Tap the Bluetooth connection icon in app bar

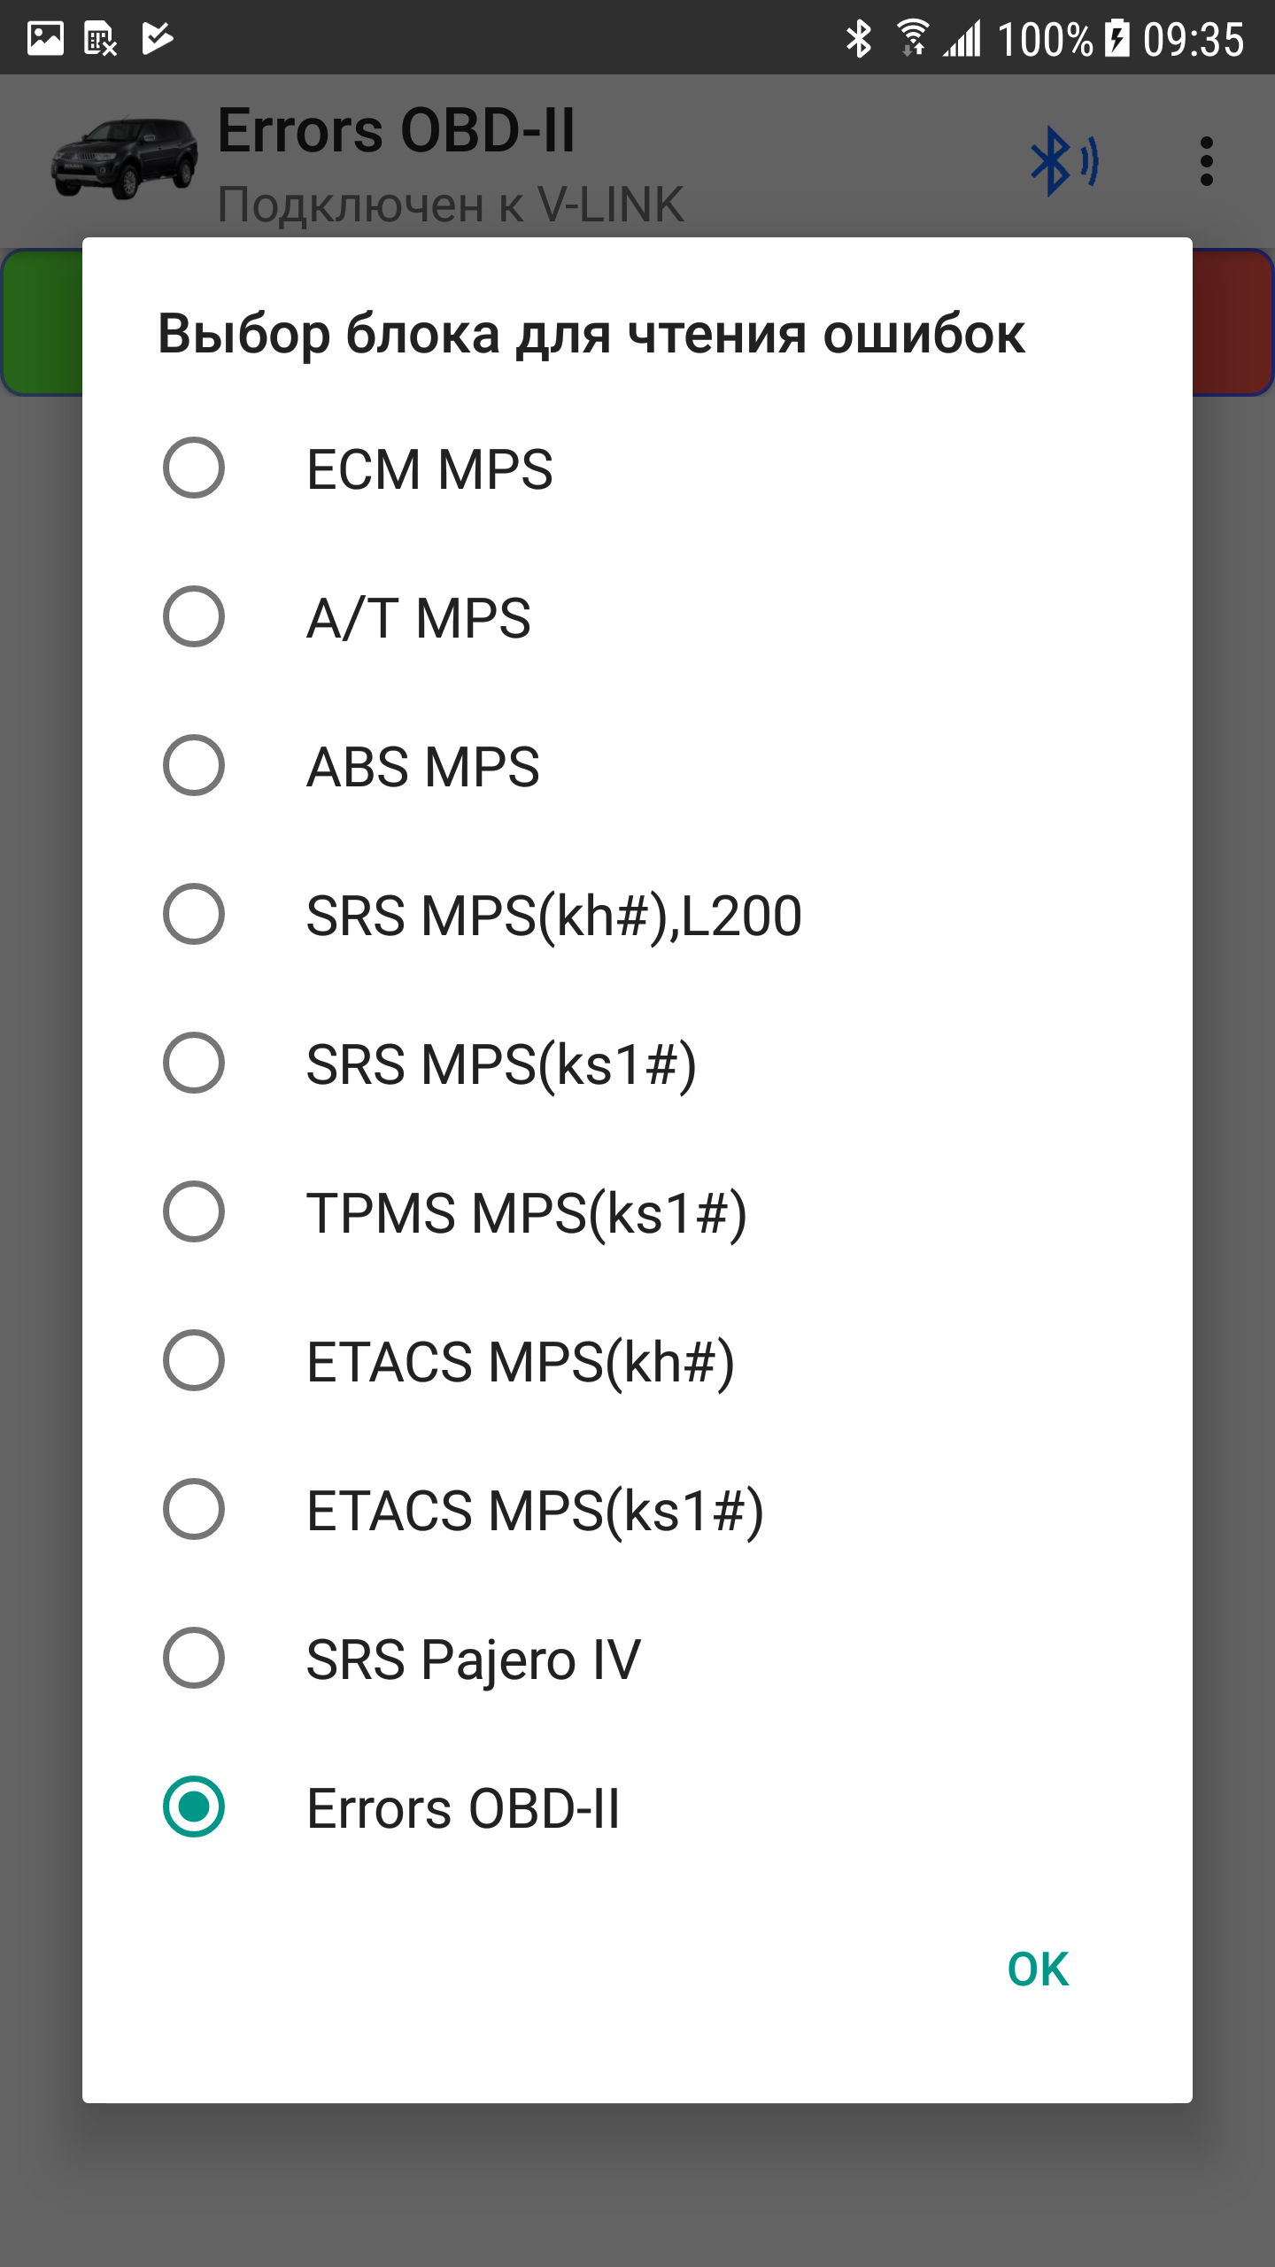click(1063, 161)
